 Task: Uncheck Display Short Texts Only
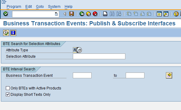[8, 94]
